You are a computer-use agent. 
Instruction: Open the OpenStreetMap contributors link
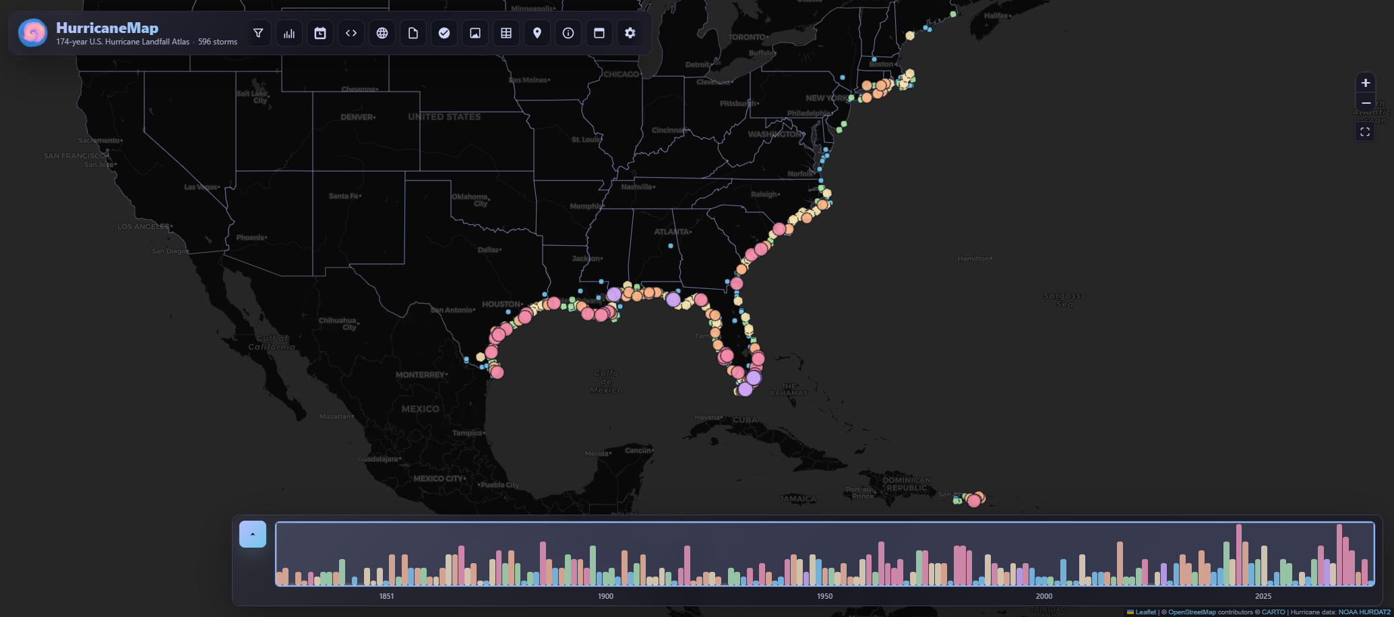[1192, 612]
